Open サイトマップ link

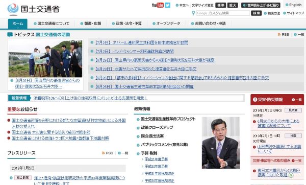tap(294, 13)
